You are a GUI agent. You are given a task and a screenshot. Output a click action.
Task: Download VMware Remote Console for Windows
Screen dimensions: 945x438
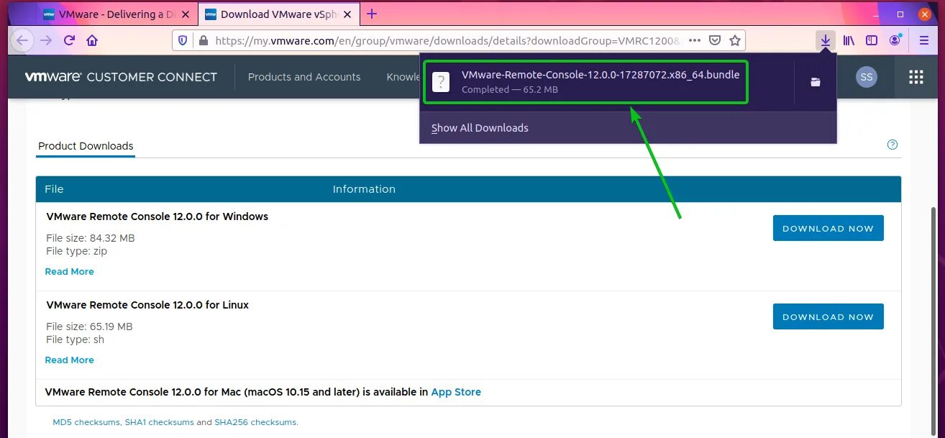point(828,228)
